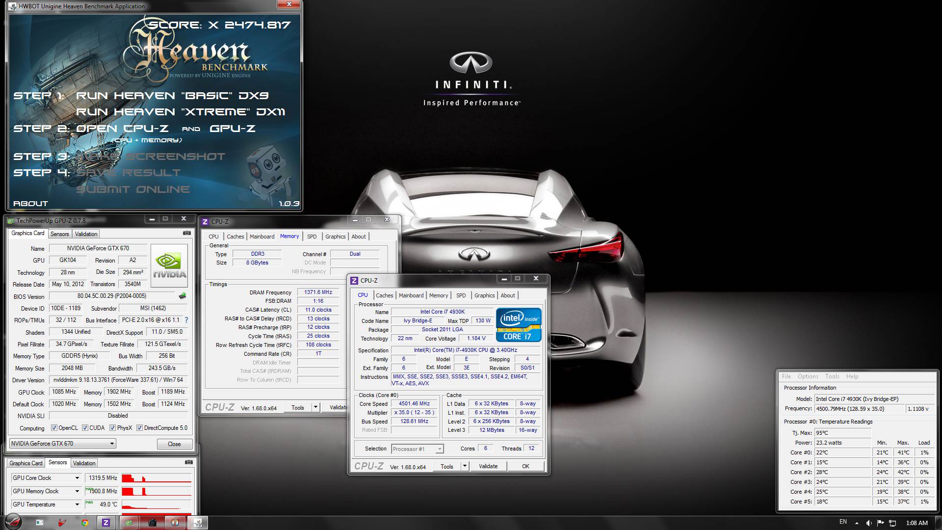Click OK in front CPU-Z
The width and height of the screenshot is (942, 530).
525,466
